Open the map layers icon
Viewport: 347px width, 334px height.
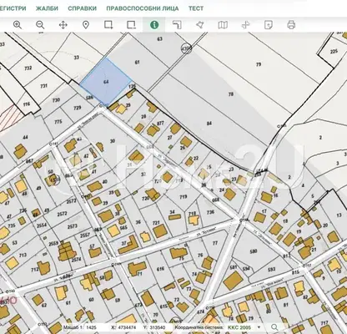pos(223,25)
